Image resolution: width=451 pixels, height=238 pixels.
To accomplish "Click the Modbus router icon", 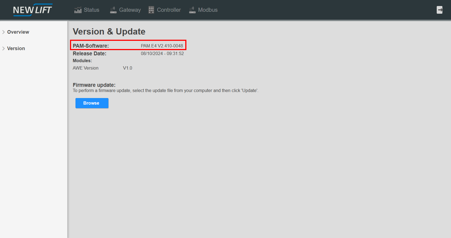I will click(192, 10).
